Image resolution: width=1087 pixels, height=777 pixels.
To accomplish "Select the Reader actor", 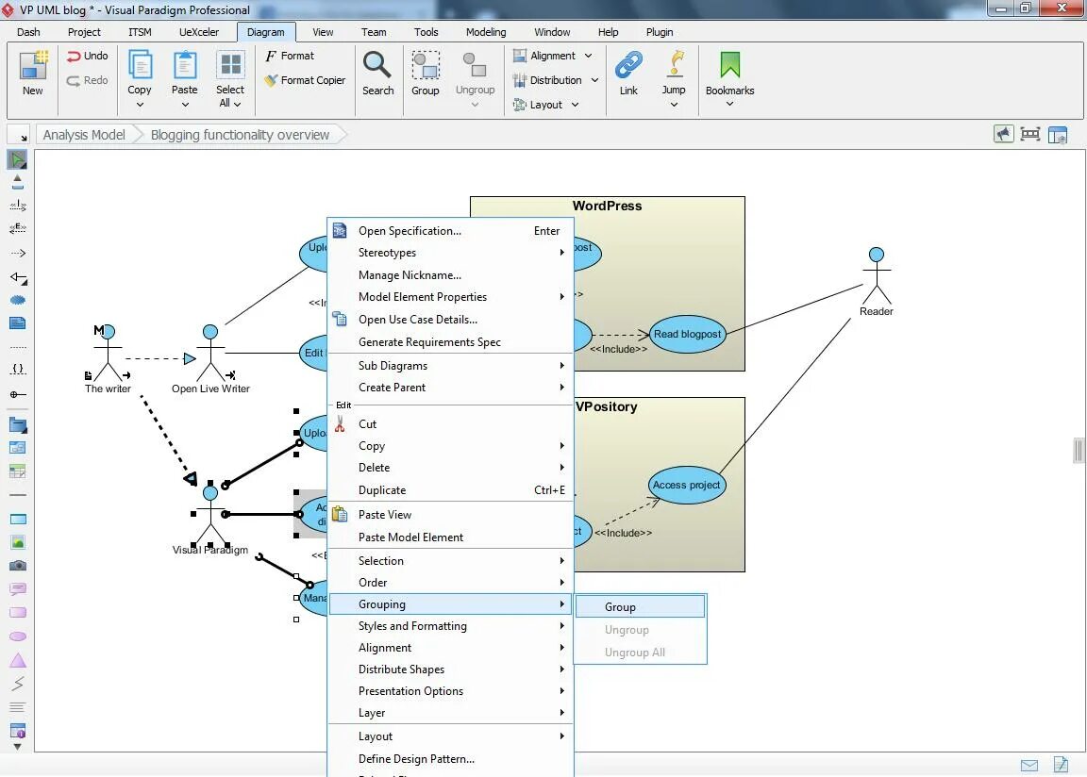I will point(877,281).
